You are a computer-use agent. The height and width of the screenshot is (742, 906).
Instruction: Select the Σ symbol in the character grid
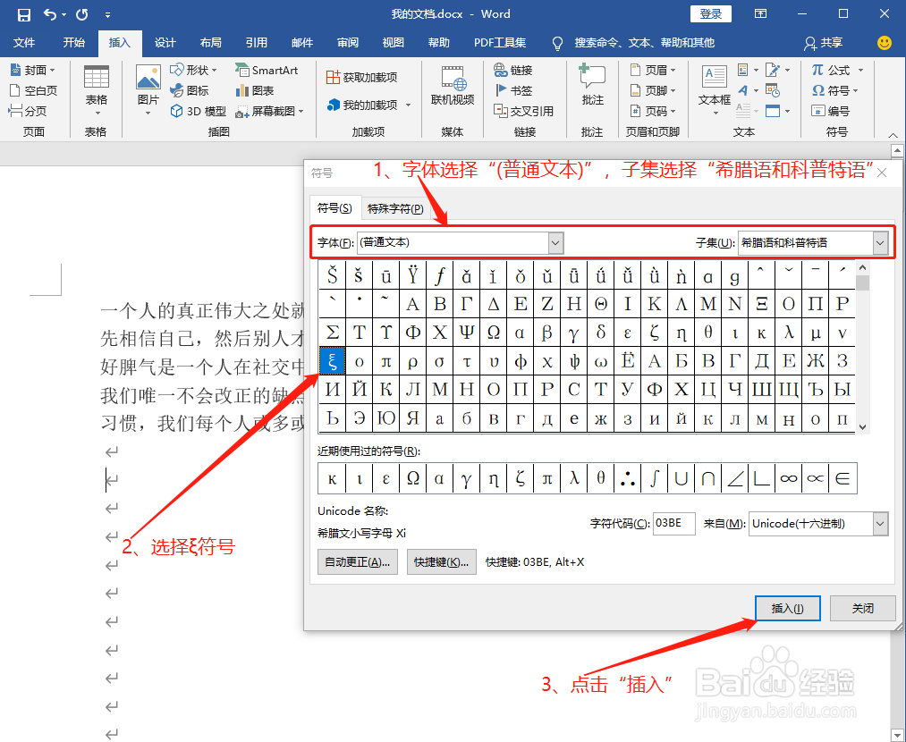tap(332, 333)
